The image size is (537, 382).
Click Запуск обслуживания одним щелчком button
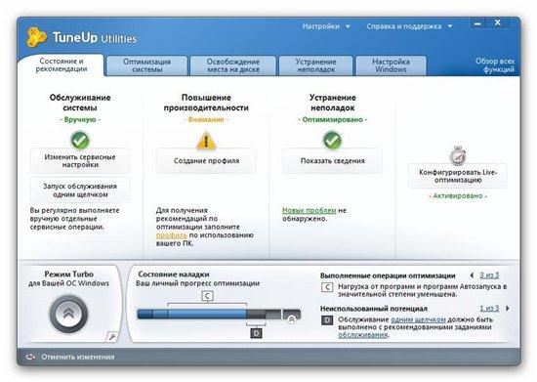(x=80, y=191)
